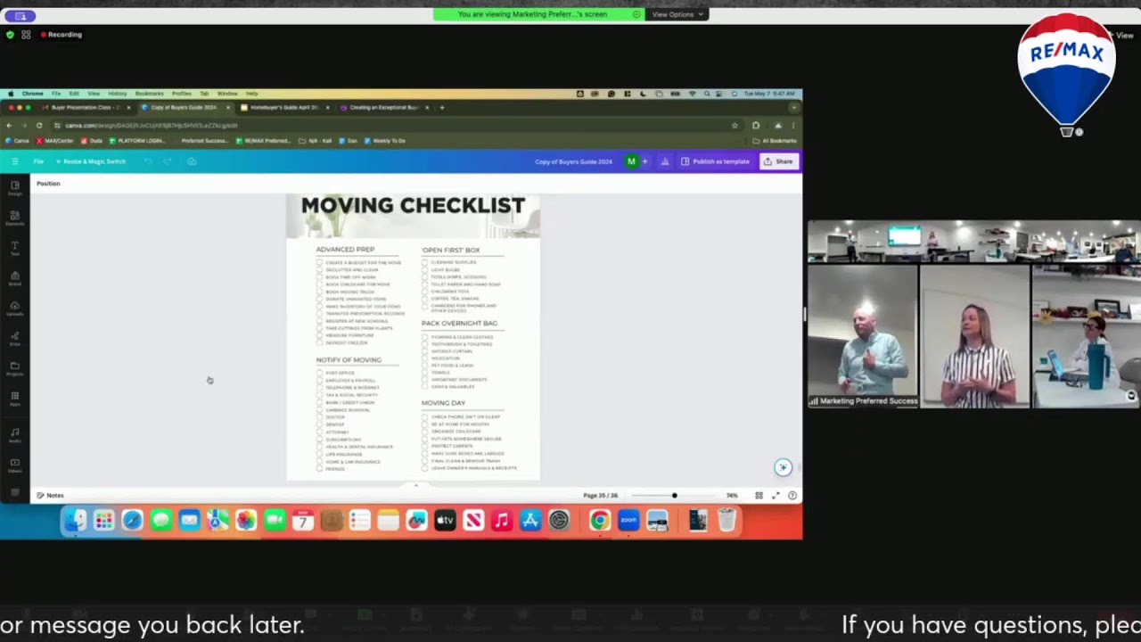Open the Chrome File menu
1141x642 pixels.
pos(56,94)
